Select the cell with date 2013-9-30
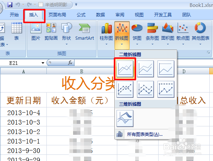Viewport: 213px width, 161px height. click(24, 150)
